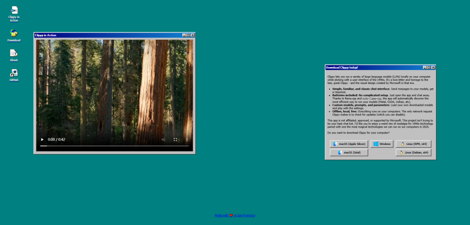This screenshot has width=470, height=225.
Task: Maximize the Download Clippy today! window
Action: [x=429, y=68]
